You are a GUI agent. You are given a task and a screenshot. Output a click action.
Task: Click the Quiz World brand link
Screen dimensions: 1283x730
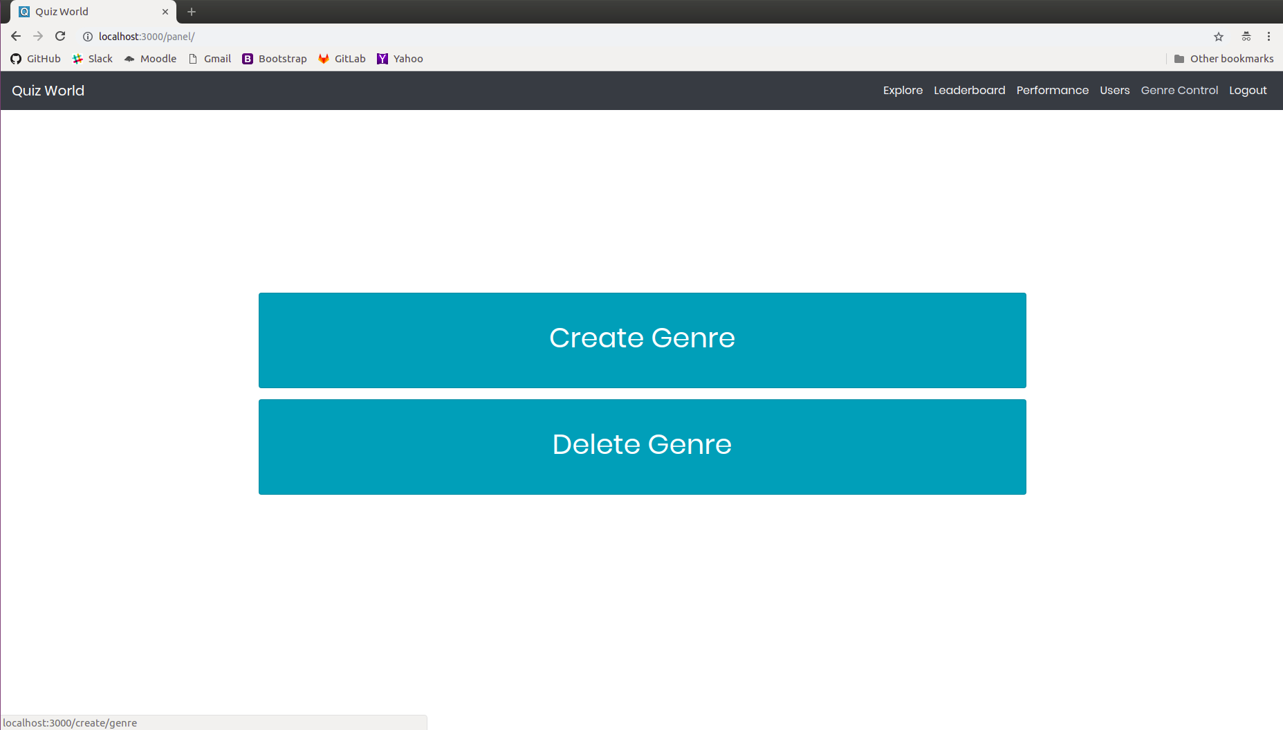48,91
